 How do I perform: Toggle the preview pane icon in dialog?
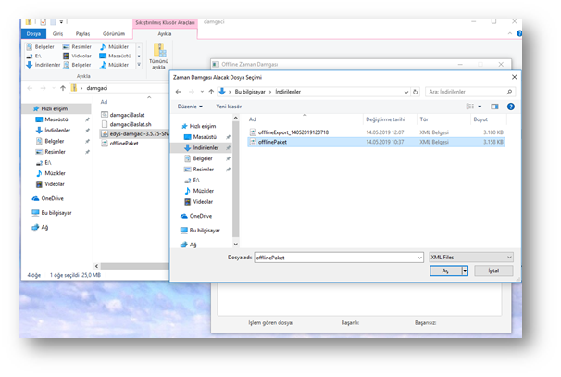point(494,106)
